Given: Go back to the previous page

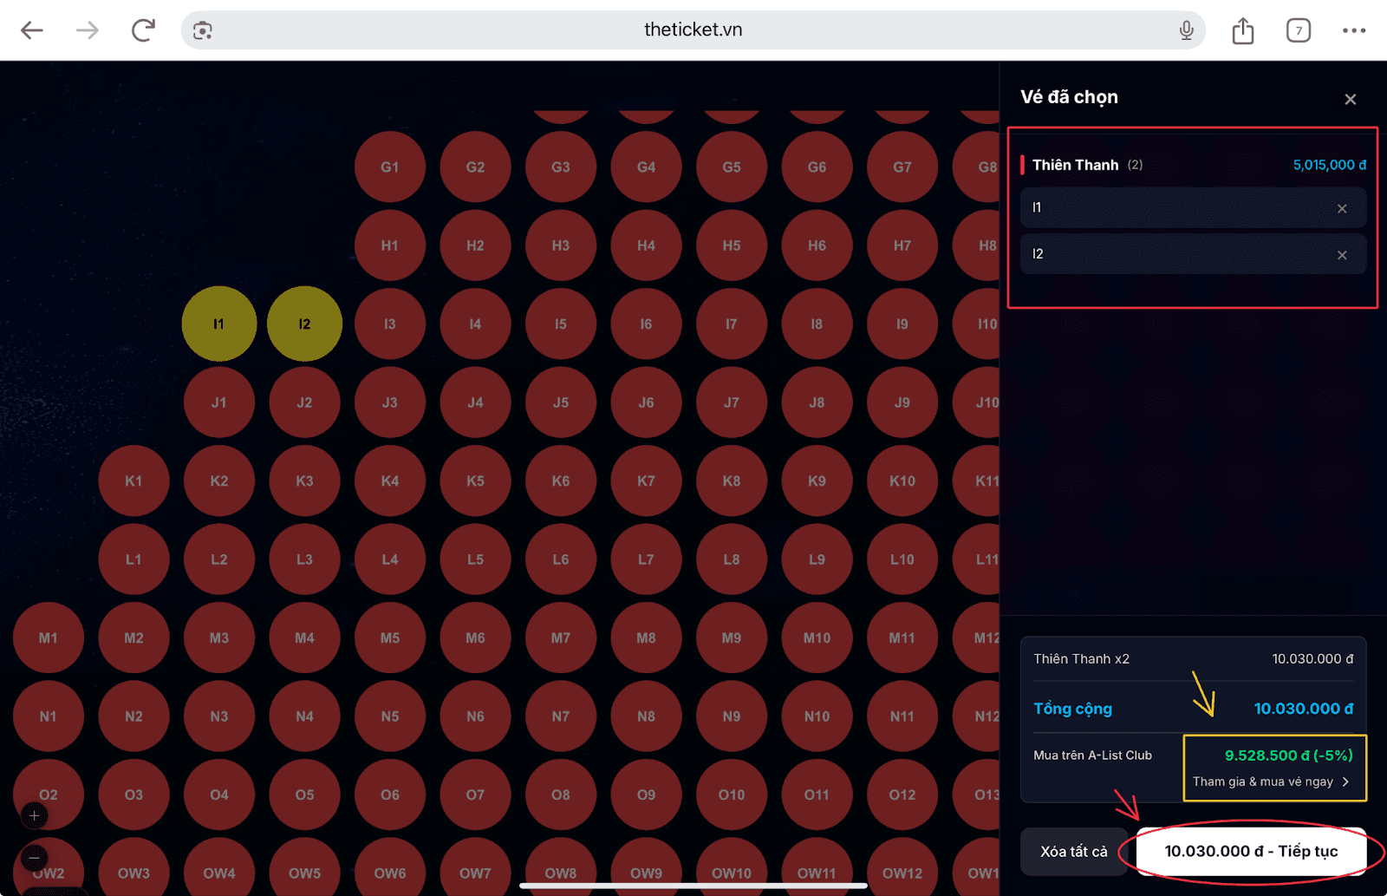Looking at the screenshot, I should point(32,30).
